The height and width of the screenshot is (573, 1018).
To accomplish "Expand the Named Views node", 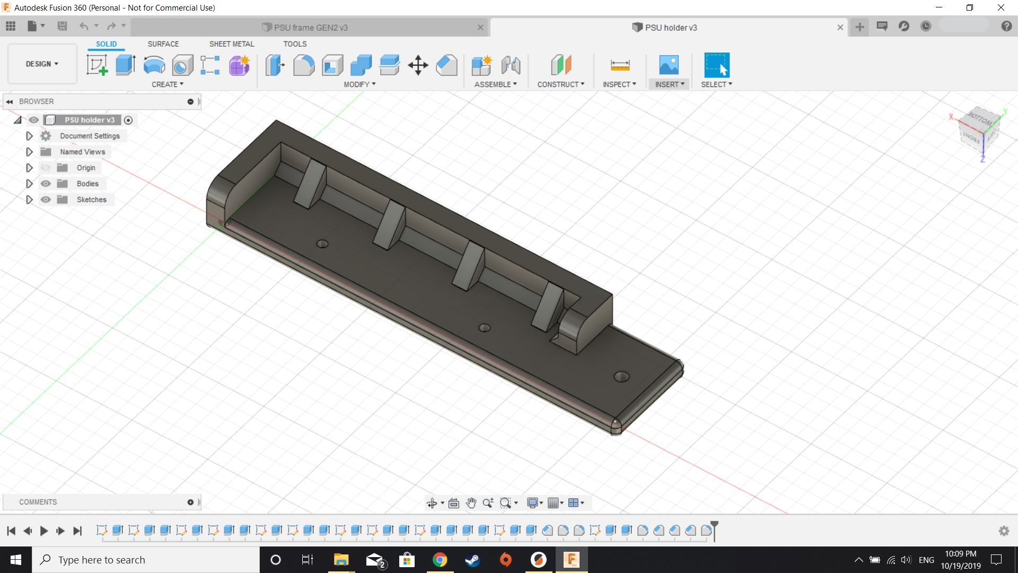I will coord(29,152).
